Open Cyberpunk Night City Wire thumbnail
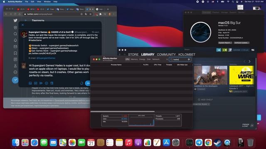Screen dimensions: 266x149 [241, 75]
